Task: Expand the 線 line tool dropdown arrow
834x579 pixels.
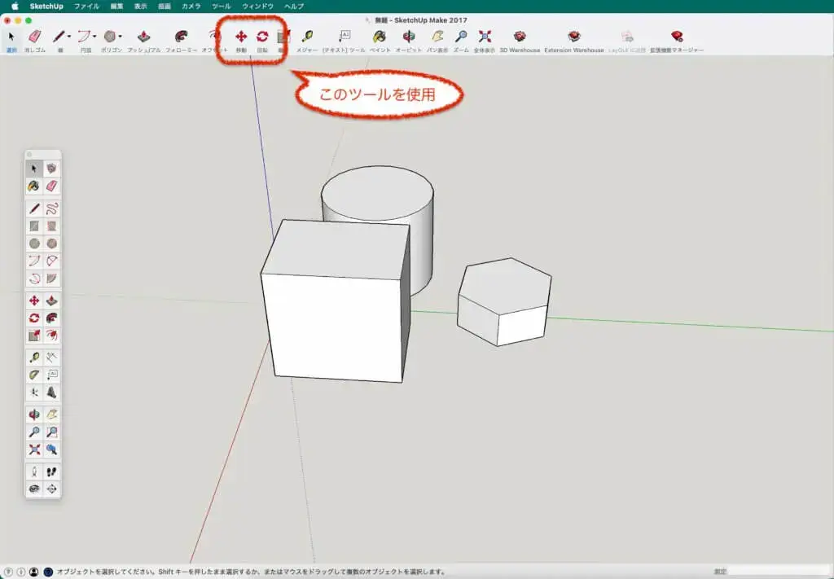Action: pos(69,37)
